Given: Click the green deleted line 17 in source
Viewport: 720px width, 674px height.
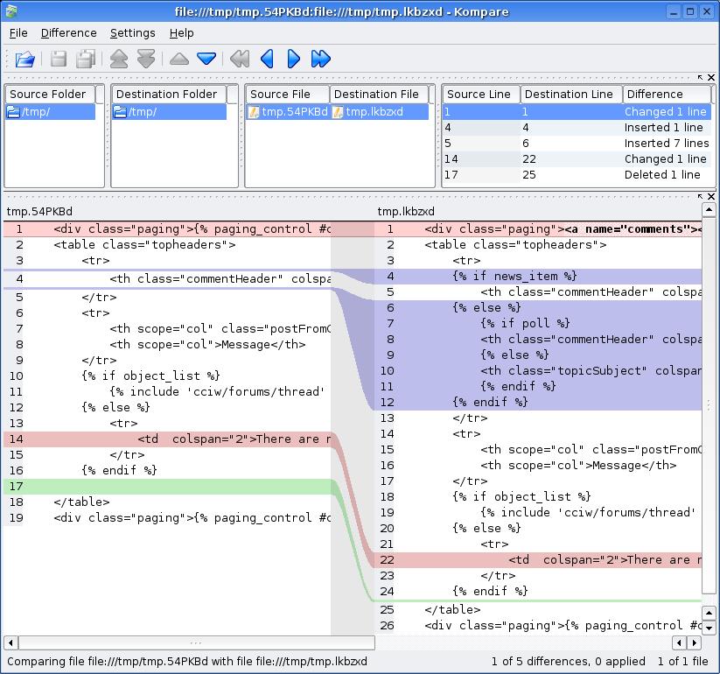Looking at the screenshot, I should tap(167, 486).
